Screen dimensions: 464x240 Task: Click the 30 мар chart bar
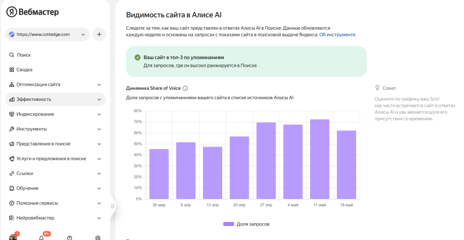[x=159, y=174]
